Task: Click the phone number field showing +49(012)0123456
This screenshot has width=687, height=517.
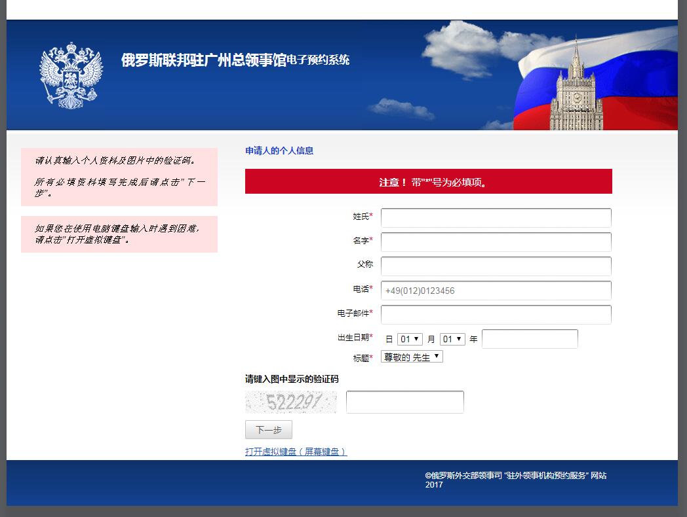Action: coord(496,290)
